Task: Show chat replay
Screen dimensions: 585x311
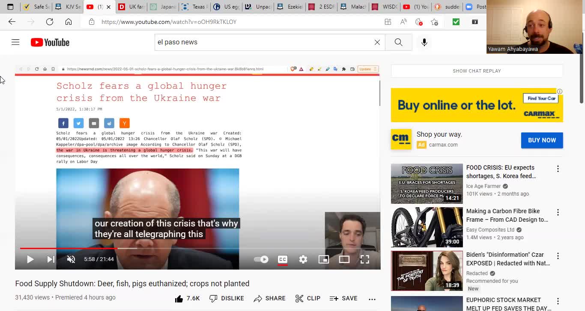Action: click(477, 71)
